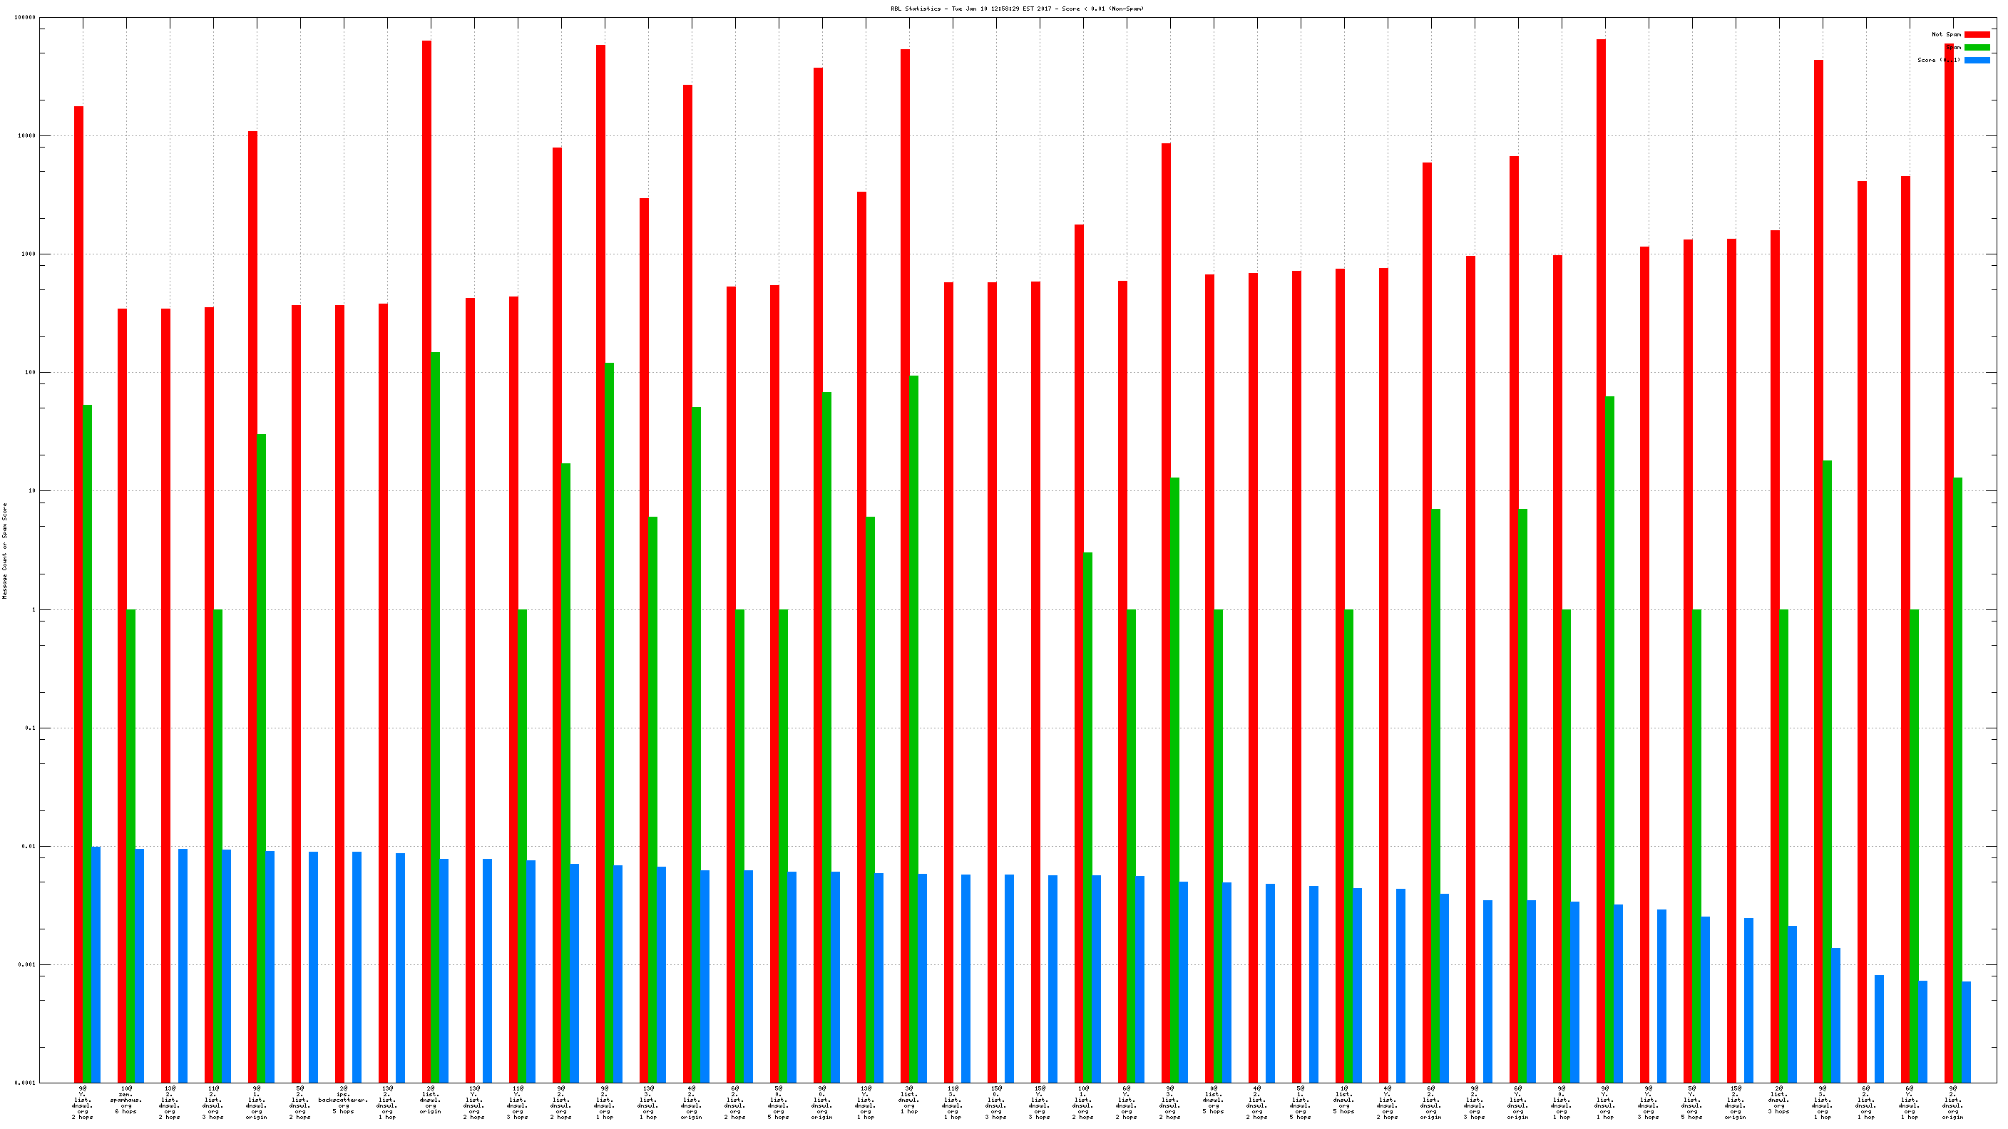
Task: Click the 'Not Spam' legend label text
Action: (1946, 34)
